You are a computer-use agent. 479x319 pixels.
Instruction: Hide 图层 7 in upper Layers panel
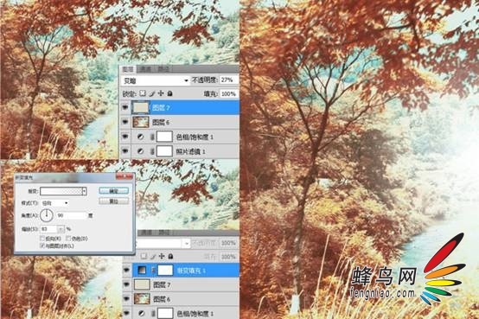[x=125, y=107]
